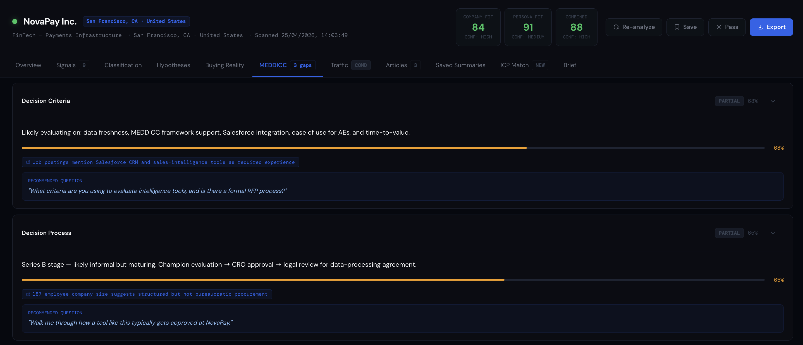Click the "FinTech — Payments Infrastructure" industry text

67,35
